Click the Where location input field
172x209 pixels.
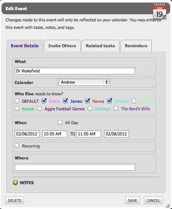[x=75, y=167]
